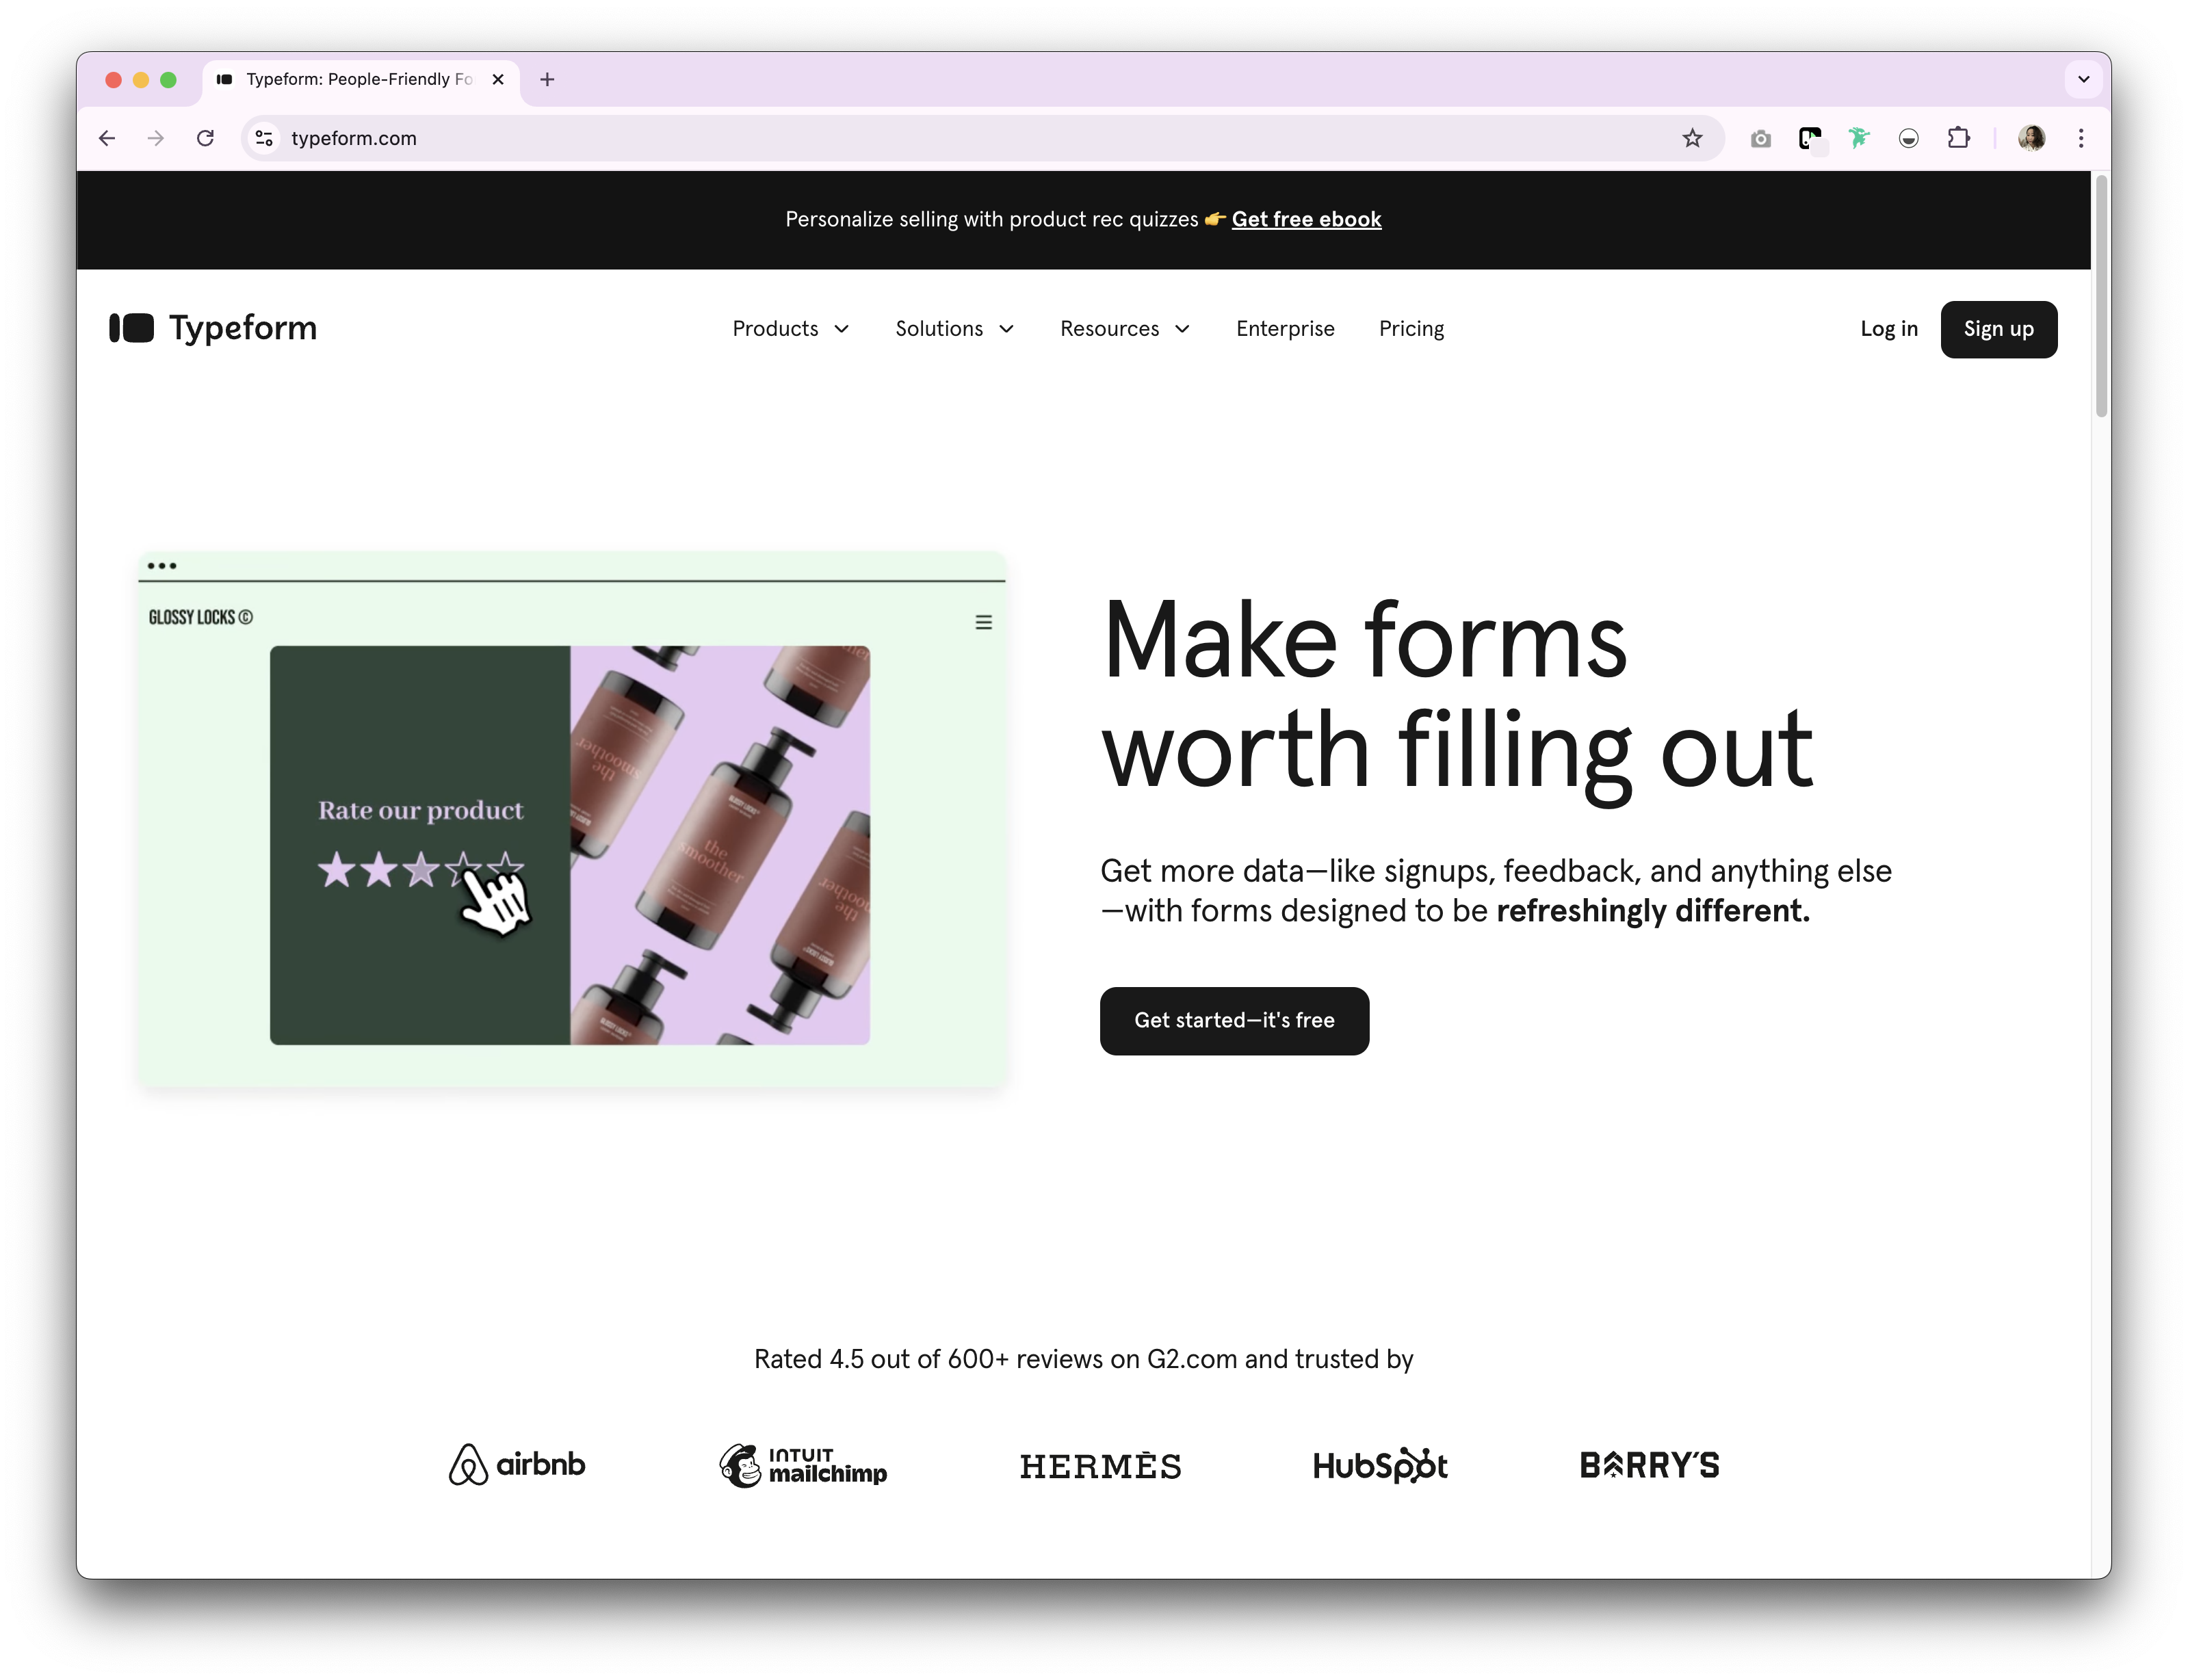Bookmark this page with star icon
The height and width of the screenshot is (1680, 2188).
coord(1691,138)
